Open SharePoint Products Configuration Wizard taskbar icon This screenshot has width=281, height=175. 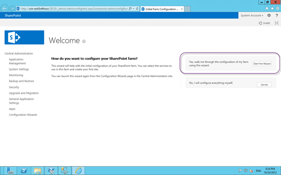[65, 171]
